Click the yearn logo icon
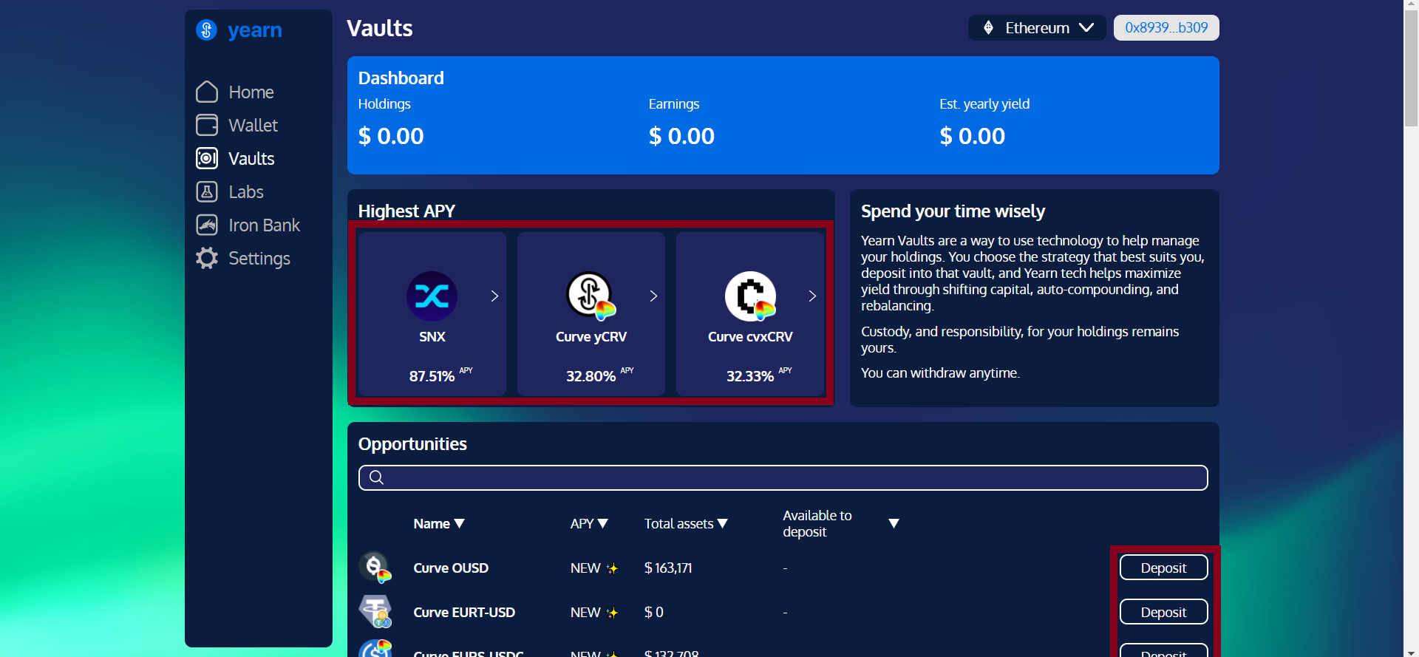Image resolution: width=1419 pixels, height=657 pixels. pos(206,30)
